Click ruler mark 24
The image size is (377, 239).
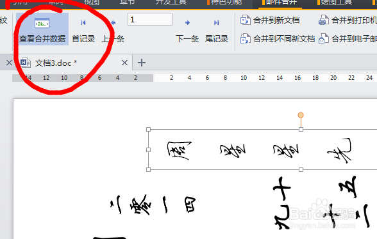pyautogui.click(x=369, y=78)
